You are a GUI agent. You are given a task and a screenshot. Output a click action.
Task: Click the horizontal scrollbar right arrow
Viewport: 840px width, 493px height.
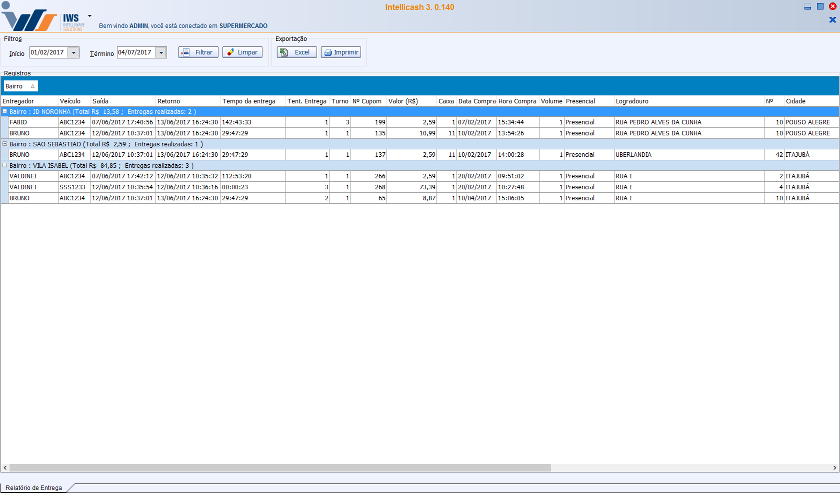click(834, 468)
